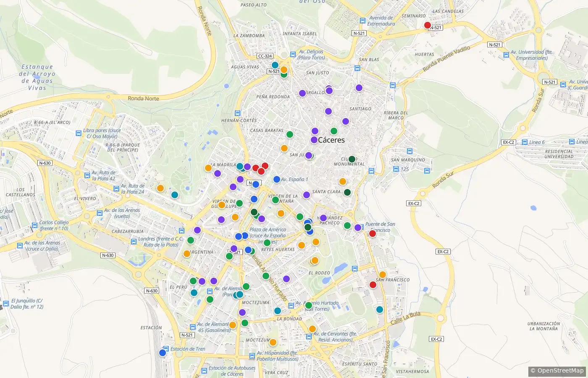Select the blue marker beside Av. España 1

pyautogui.click(x=276, y=179)
